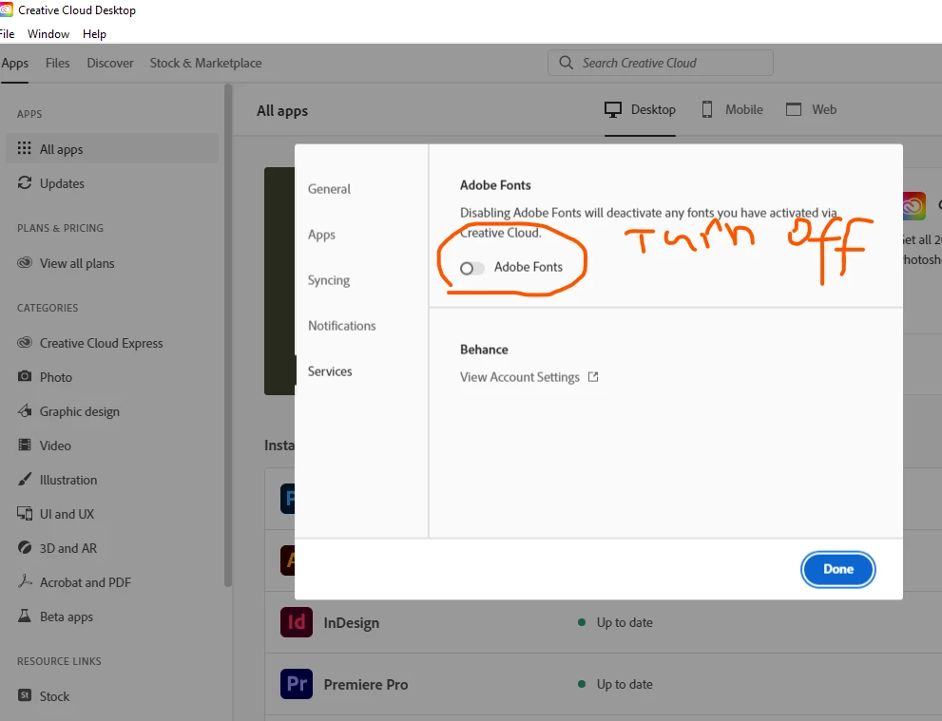Click the InDesign app icon
The height and width of the screenshot is (721, 942).
tap(297, 622)
